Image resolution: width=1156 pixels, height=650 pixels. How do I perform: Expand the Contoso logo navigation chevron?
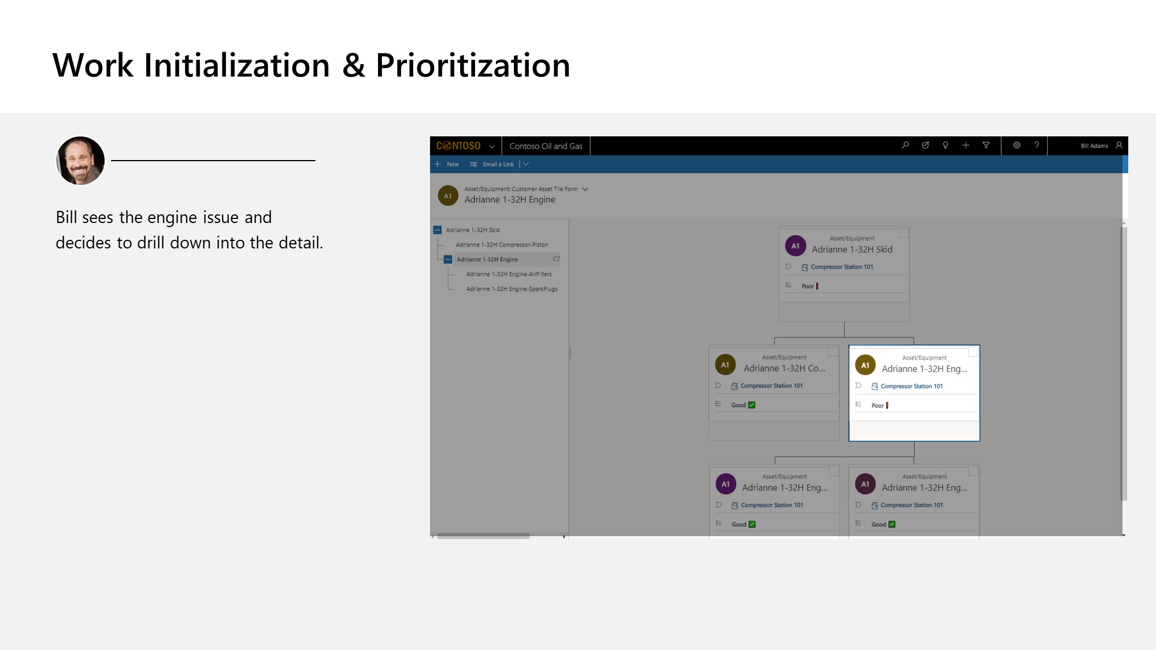pos(492,147)
